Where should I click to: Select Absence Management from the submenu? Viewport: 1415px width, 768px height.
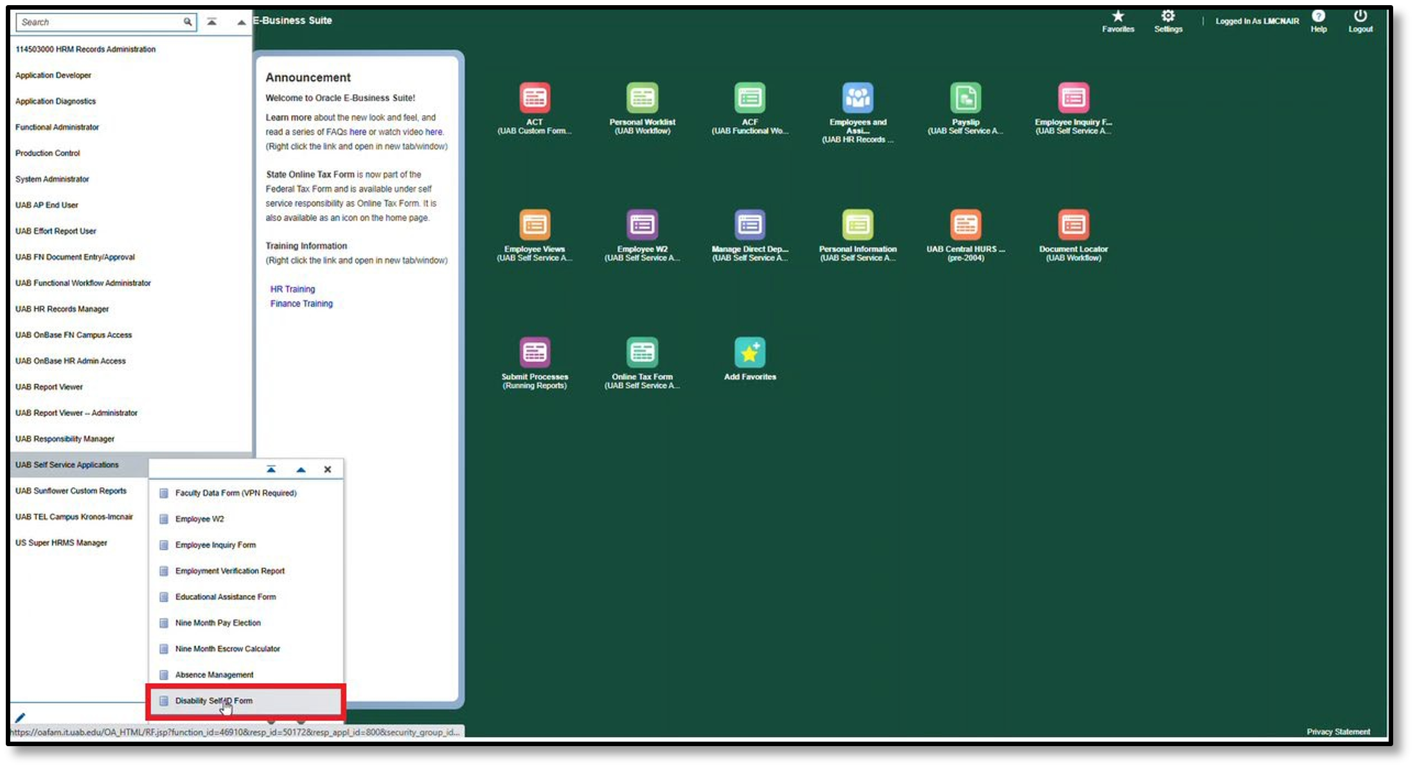point(214,675)
